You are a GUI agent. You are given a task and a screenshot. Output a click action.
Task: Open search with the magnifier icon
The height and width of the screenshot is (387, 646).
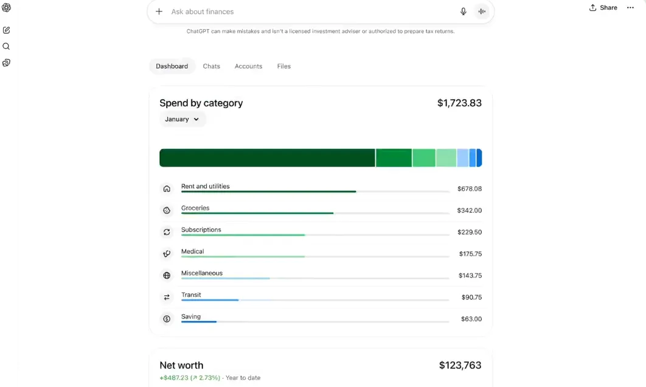point(6,46)
